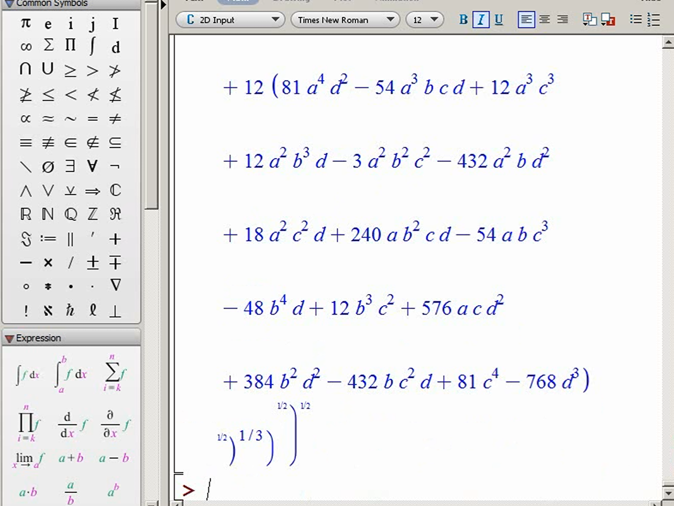This screenshot has width=674, height=506.
Task: Collapse the Common Symbols palette
Action: click(x=9, y=4)
